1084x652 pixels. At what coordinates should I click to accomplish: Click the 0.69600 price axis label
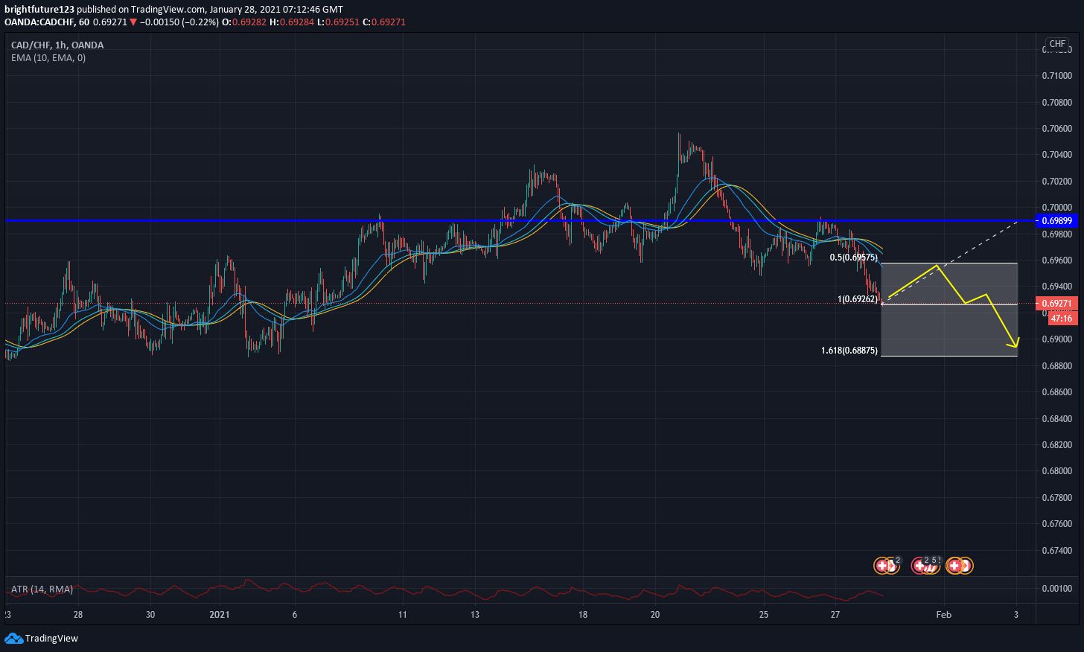tap(1057, 261)
